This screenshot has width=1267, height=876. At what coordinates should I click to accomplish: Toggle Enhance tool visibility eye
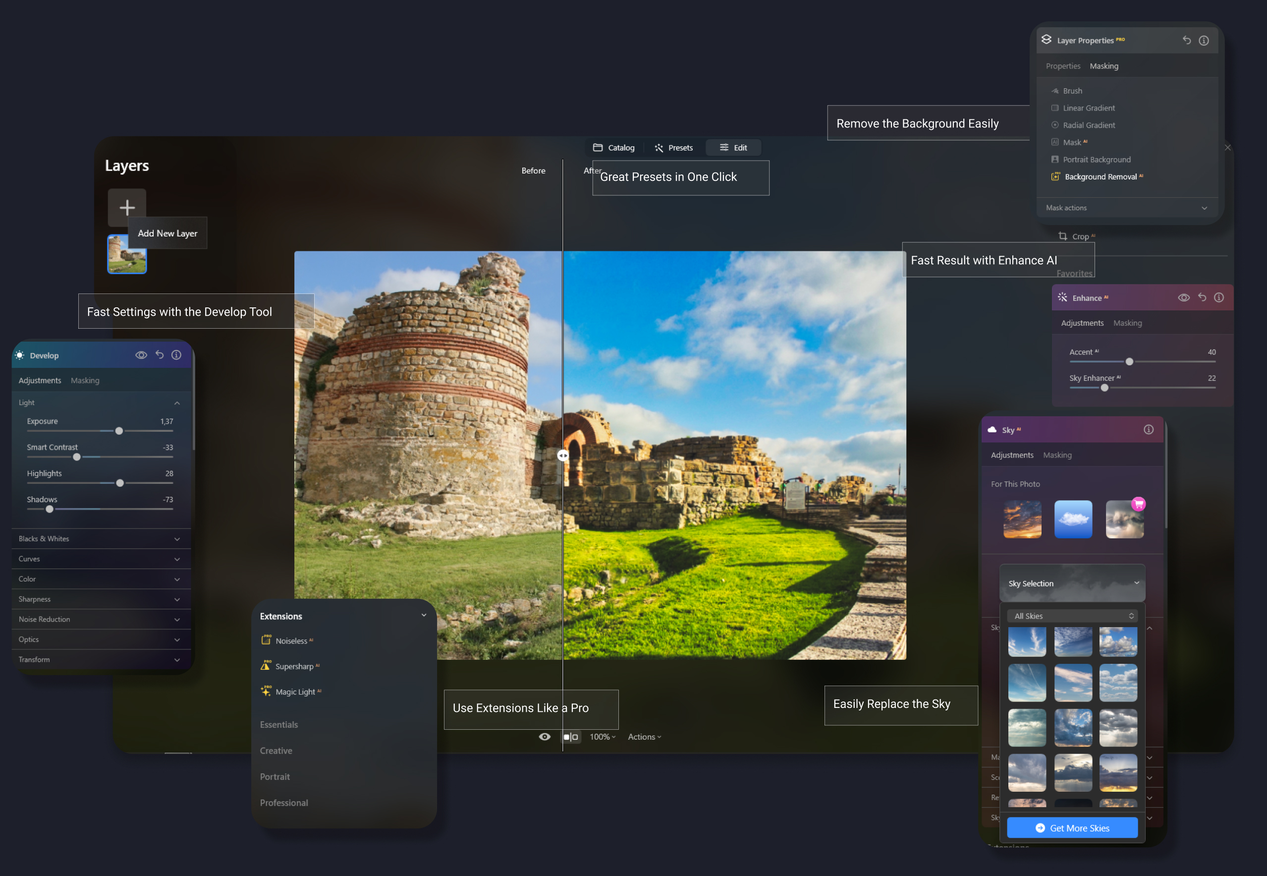click(1184, 297)
